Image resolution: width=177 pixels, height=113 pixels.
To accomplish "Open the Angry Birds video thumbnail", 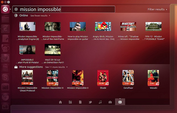I will point(103,27).
